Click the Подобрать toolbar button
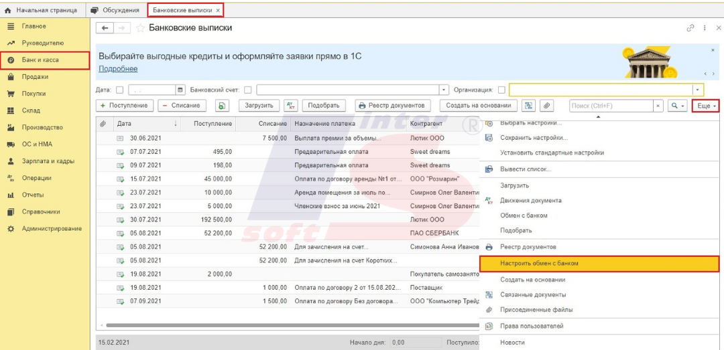The image size is (724, 350). (x=324, y=106)
